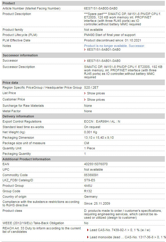Click red triangle beside Lead CAS-No. 7439-92-1
Viewport: 166px width, 242px height.
coord(88,230)
